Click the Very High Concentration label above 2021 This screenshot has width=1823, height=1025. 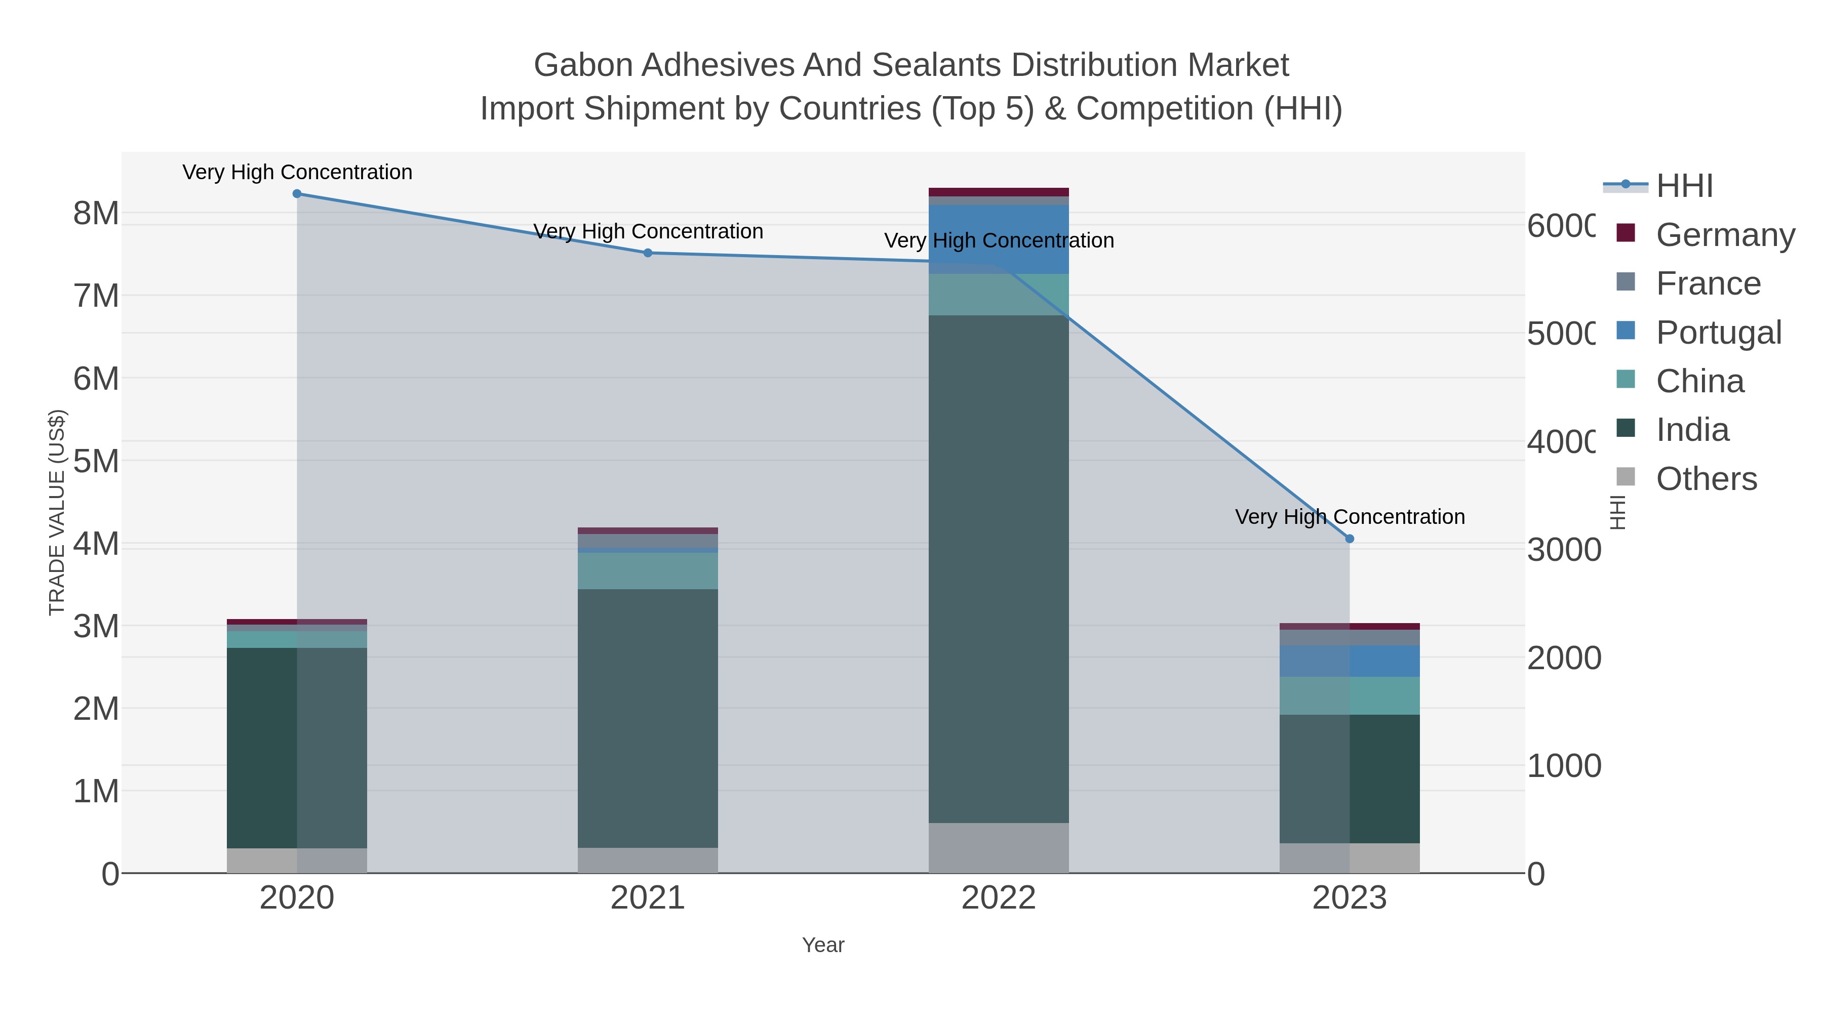(x=648, y=231)
